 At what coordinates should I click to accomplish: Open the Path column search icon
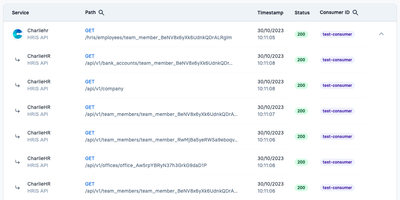pos(101,13)
